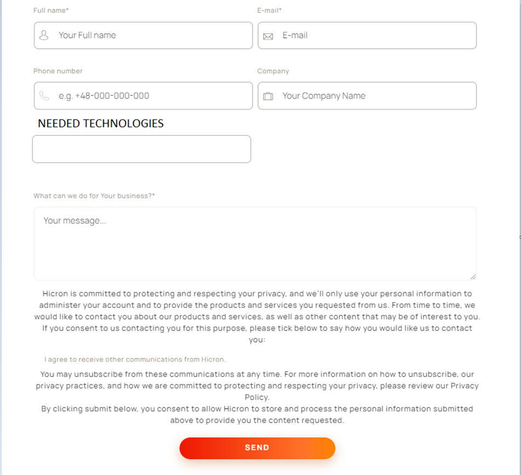The image size is (521, 475).
Task: Click the 'Your Full name' input field
Action: pos(142,35)
